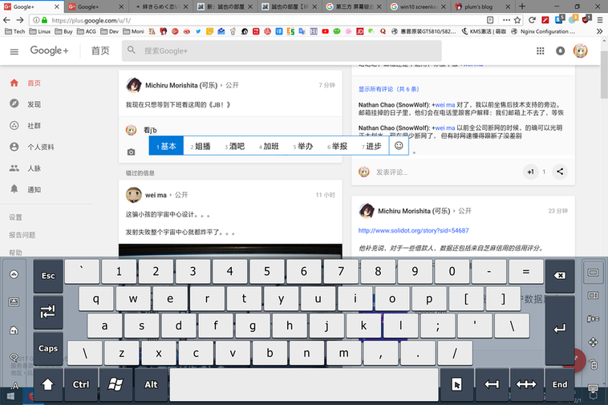608x405 pixels.
Task: Reload the page in browser toolbar
Action: coord(532,20)
